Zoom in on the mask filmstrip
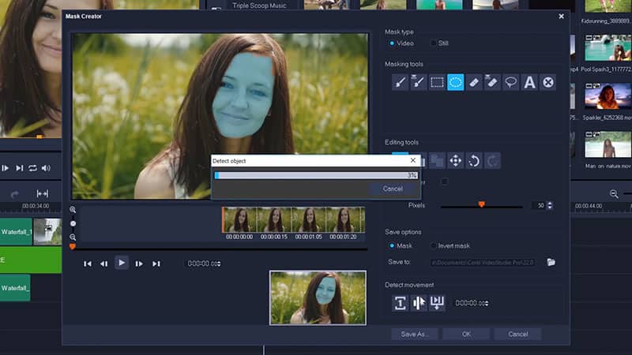This screenshot has height=355, width=632. tap(73, 210)
